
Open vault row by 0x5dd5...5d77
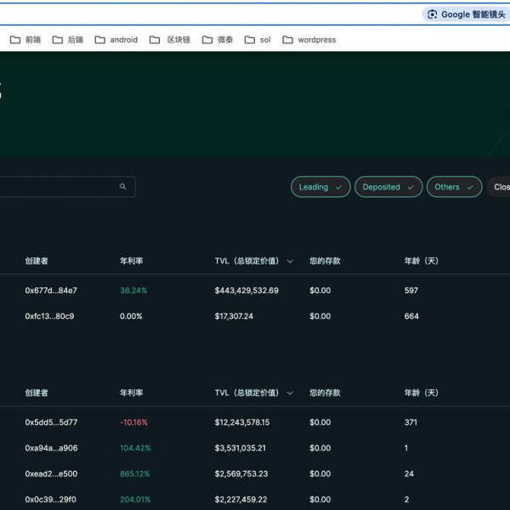255,422
